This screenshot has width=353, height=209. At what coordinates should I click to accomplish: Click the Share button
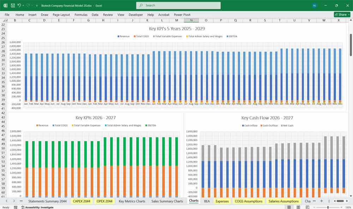(x=341, y=14)
